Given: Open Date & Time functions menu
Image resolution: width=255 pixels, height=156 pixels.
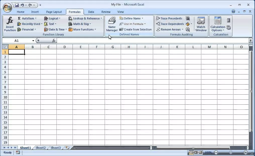Looking at the screenshot, I should coord(55,29).
